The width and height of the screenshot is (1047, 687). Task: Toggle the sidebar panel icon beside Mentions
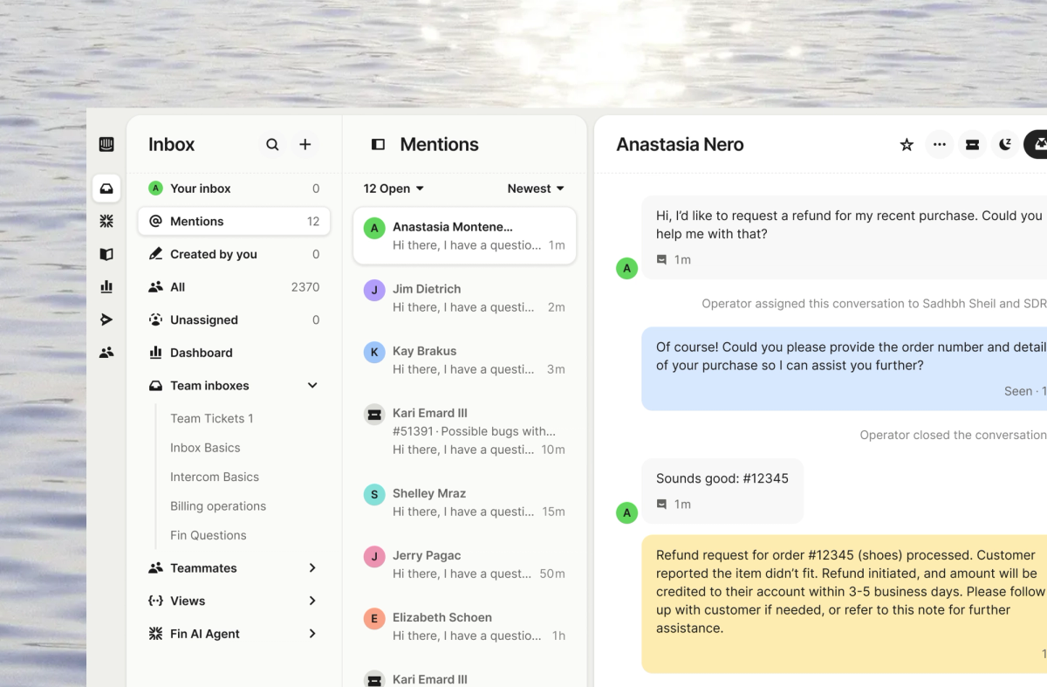pyautogui.click(x=378, y=145)
